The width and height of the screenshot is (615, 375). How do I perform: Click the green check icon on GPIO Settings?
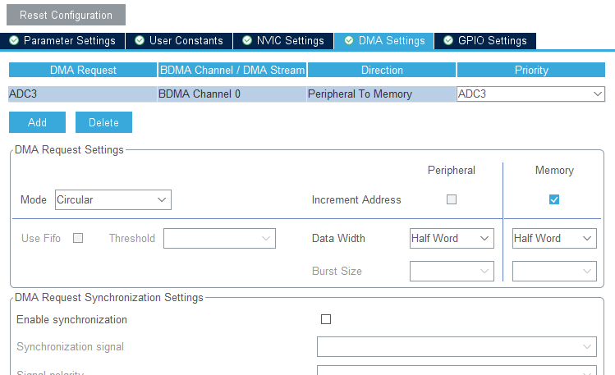(448, 40)
